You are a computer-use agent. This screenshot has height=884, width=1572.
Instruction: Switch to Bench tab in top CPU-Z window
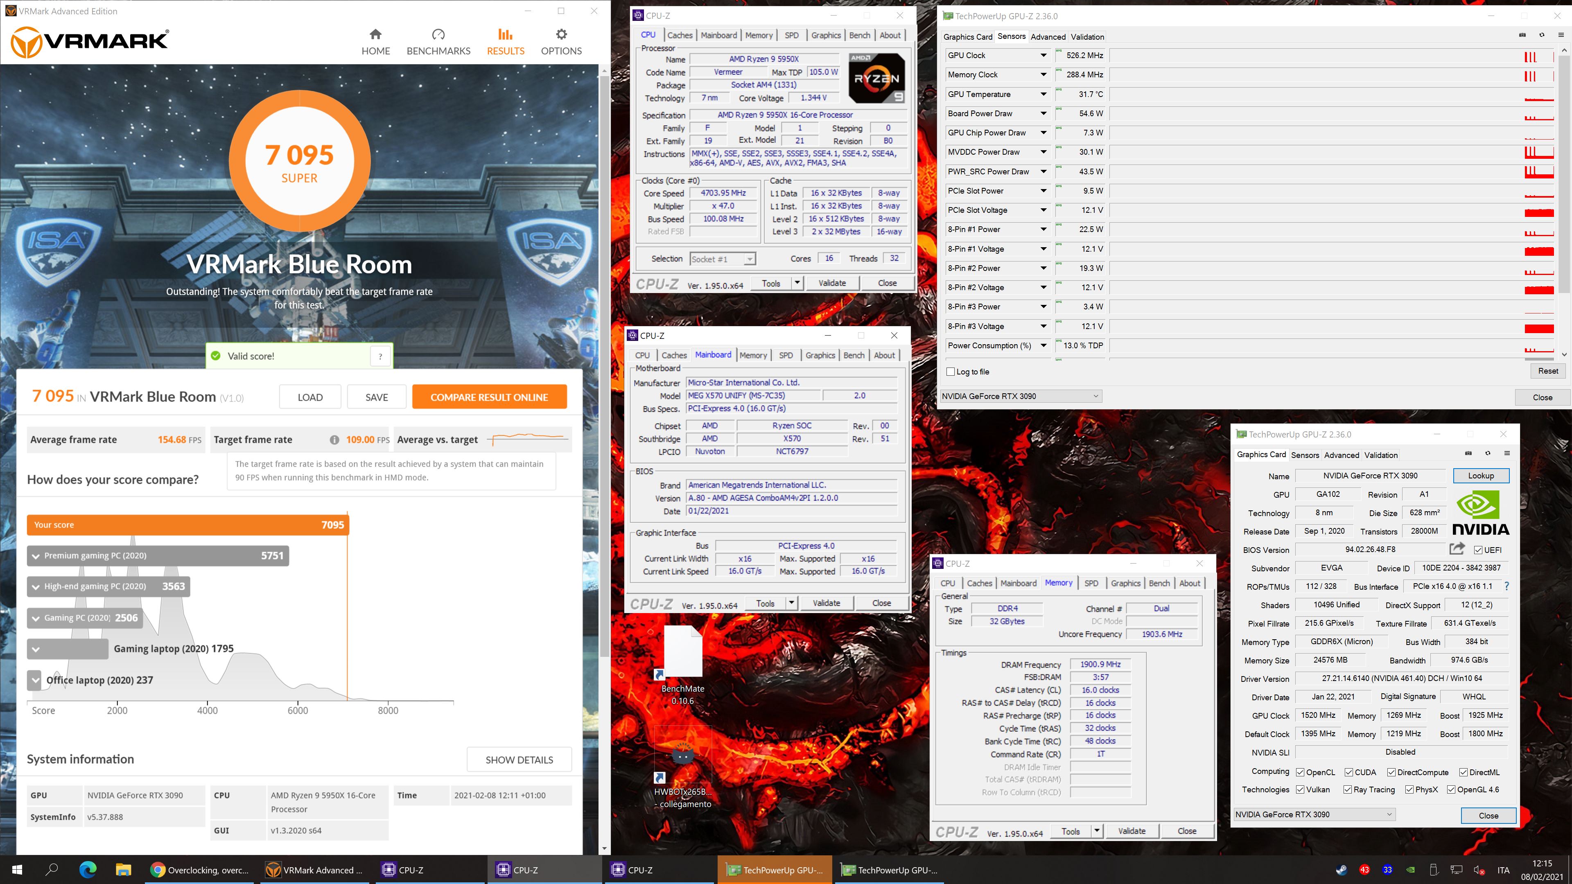(x=859, y=35)
